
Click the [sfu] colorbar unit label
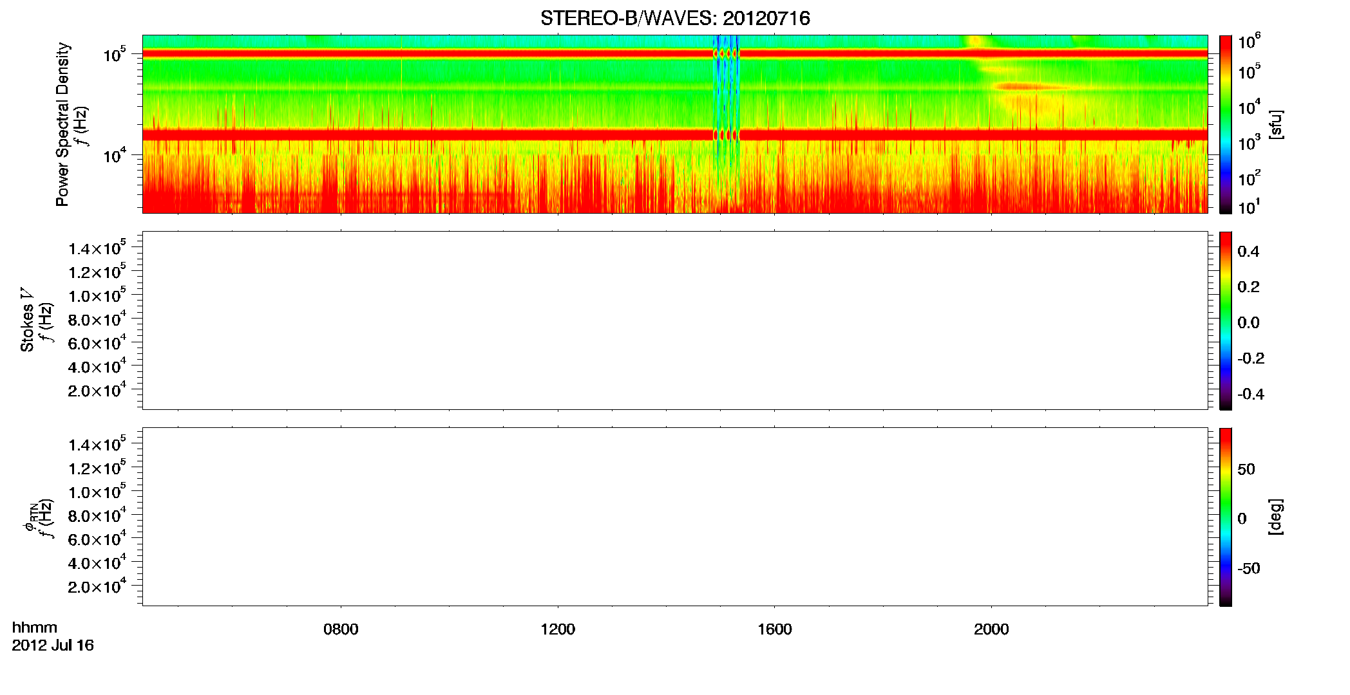coord(1276,124)
